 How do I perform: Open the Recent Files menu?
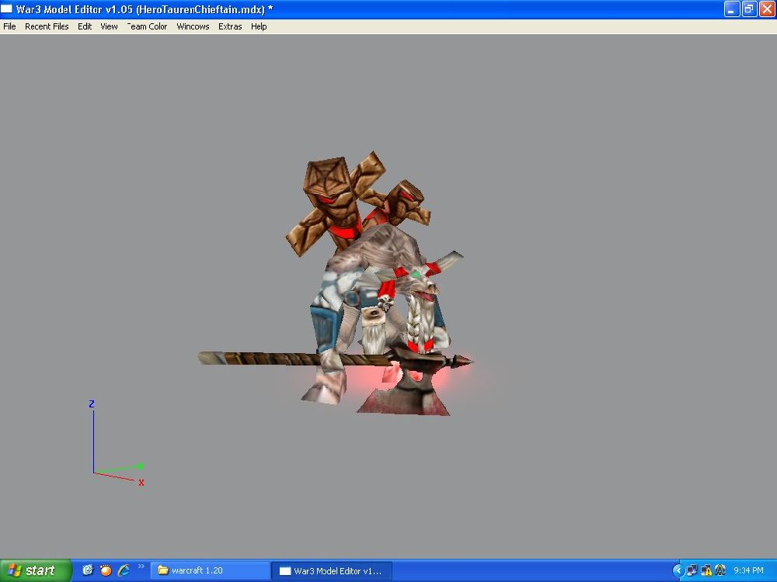tap(47, 26)
